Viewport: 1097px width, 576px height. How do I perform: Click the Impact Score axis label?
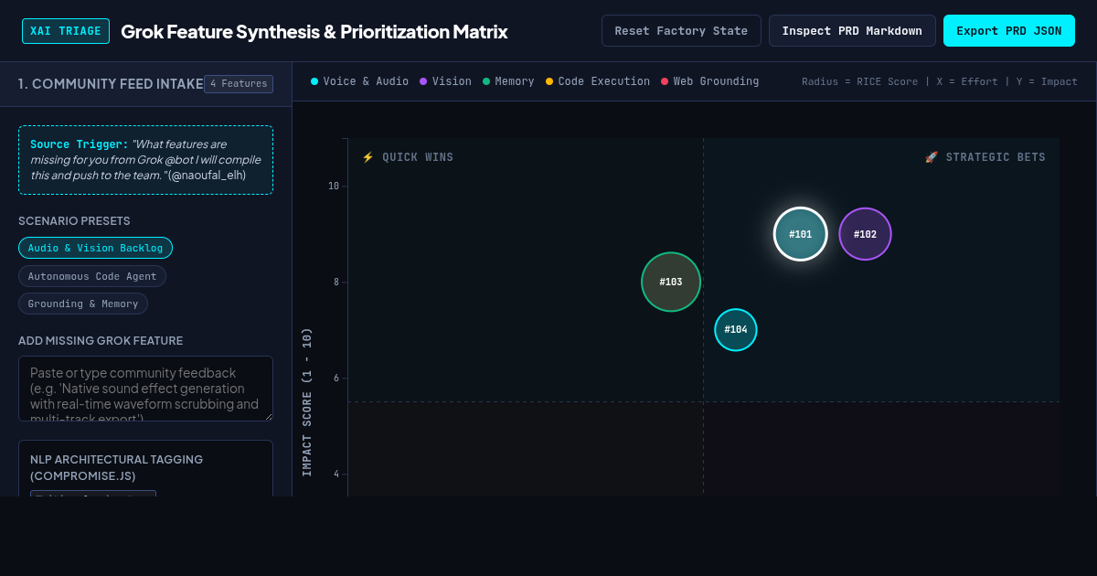point(307,402)
